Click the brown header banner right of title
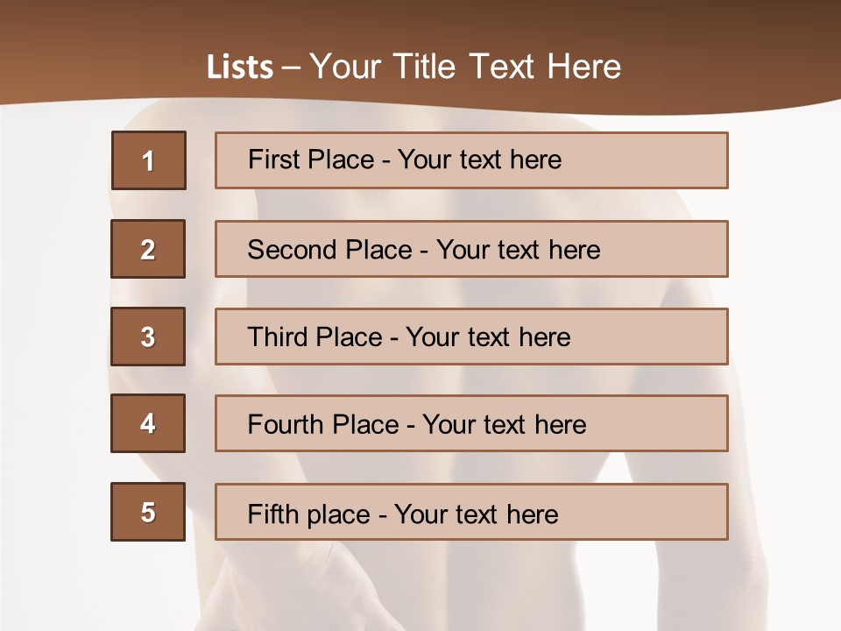The height and width of the screenshot is (631, 841). pos(727,53)
